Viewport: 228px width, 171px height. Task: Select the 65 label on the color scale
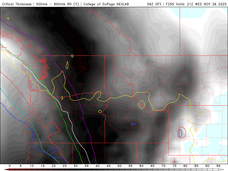[152, 166]
